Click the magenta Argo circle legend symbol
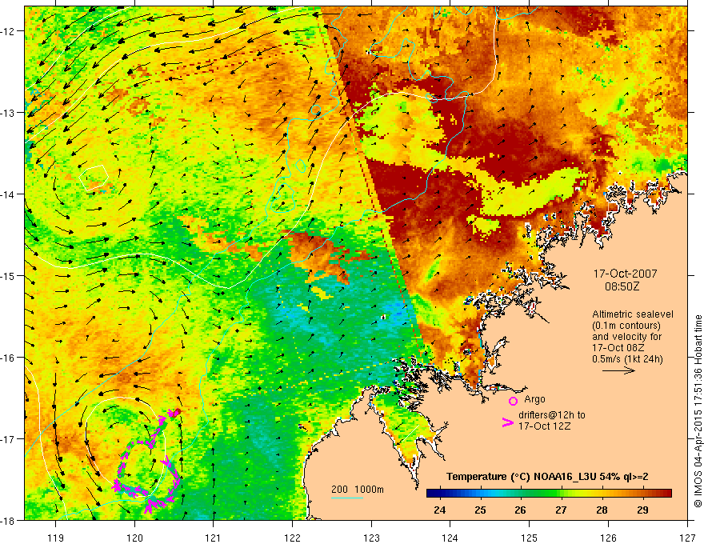704x544 pixels. [x=513, y=401]
